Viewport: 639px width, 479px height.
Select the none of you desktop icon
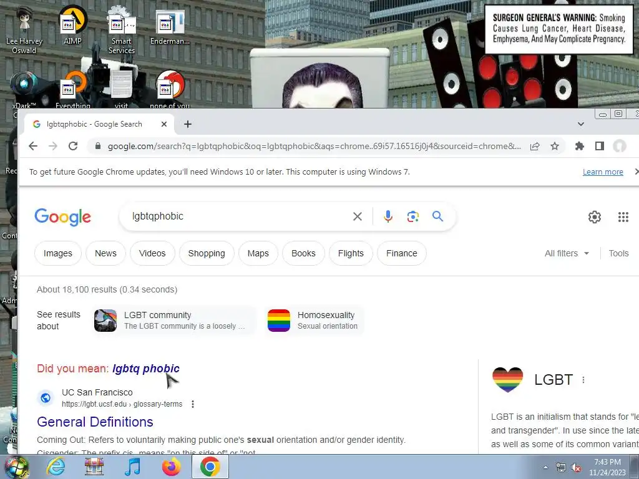tap(170, 90)
